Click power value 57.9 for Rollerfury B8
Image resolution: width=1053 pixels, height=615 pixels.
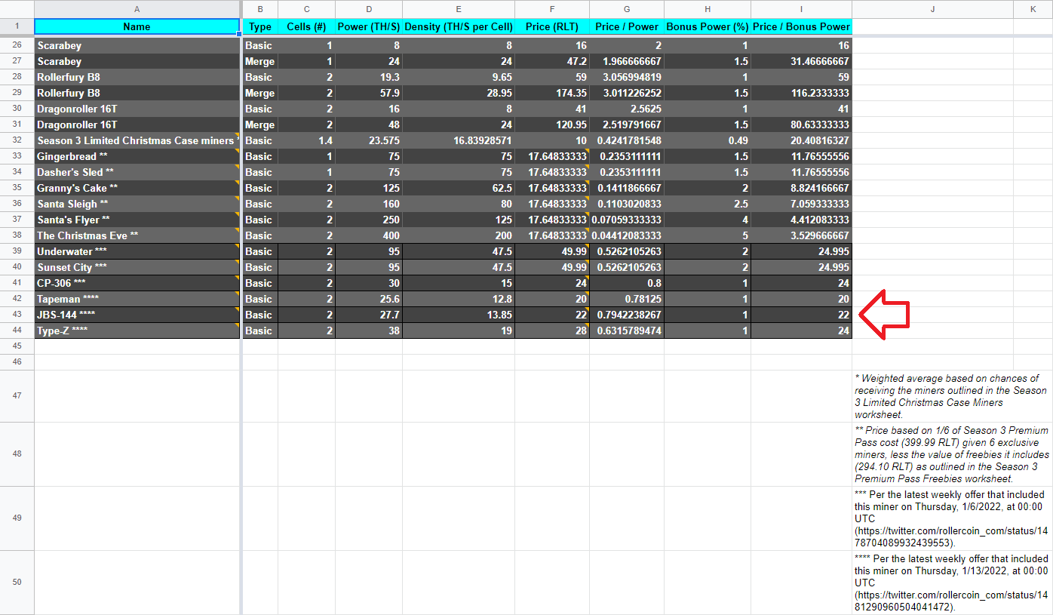368,93
